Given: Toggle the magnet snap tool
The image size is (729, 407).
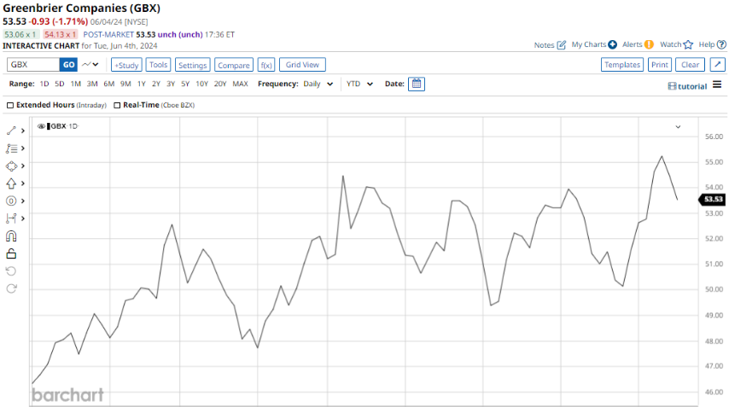Looking at the screenshot, I should [11, 236].
